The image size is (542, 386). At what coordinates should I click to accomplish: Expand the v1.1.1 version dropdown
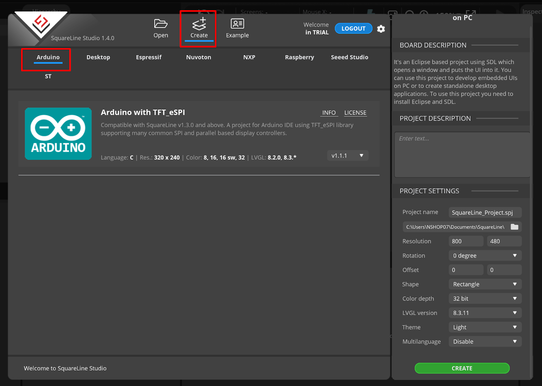tap(348, 155)
